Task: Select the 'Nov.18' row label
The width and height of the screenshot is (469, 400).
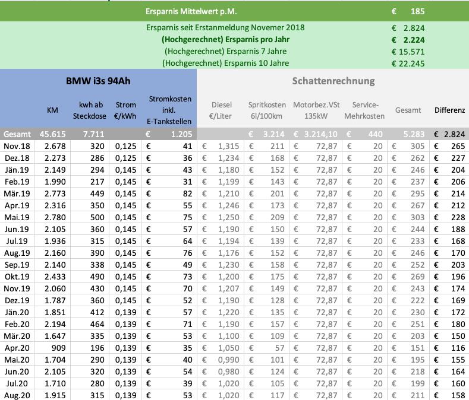Action: click(x=17, y=146)
